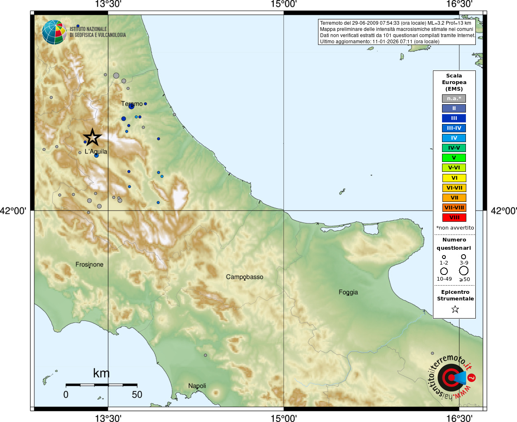The height and width of the screenshot is (422, 517).
Task: Click the 10-49 questionnaires circle symbol
Action: pos(444,271)
